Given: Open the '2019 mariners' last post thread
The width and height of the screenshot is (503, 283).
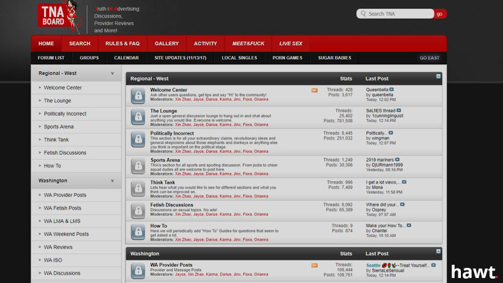Looking at the screenshot, I should (380, 160).
